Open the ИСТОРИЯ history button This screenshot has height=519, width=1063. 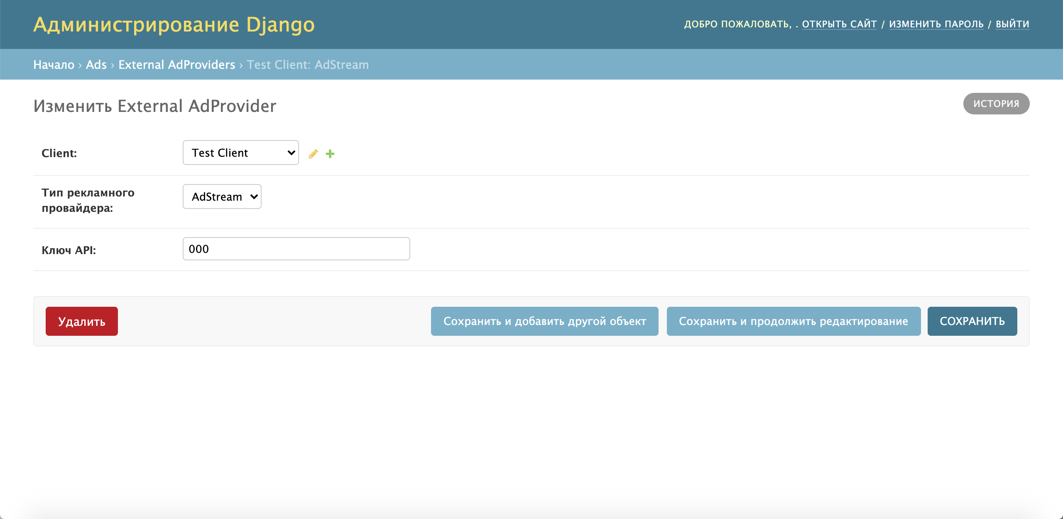click(996, 104)
